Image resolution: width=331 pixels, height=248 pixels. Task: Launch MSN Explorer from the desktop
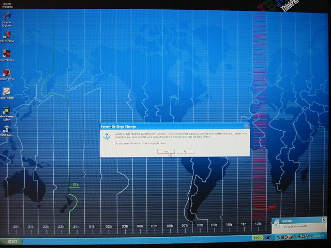(x=7, y=35)
